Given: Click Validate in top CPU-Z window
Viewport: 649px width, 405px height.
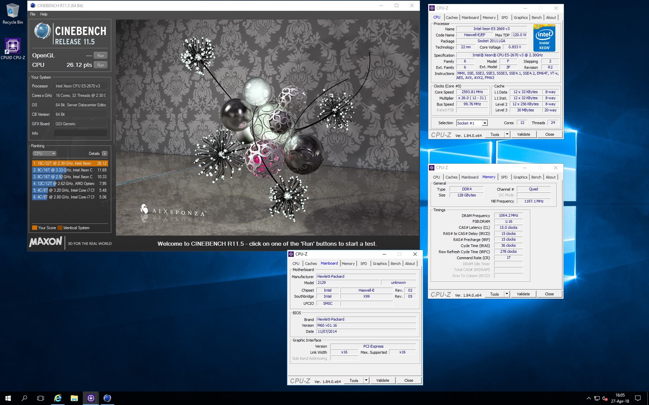Looking at the screenshot, I should 524,134.
